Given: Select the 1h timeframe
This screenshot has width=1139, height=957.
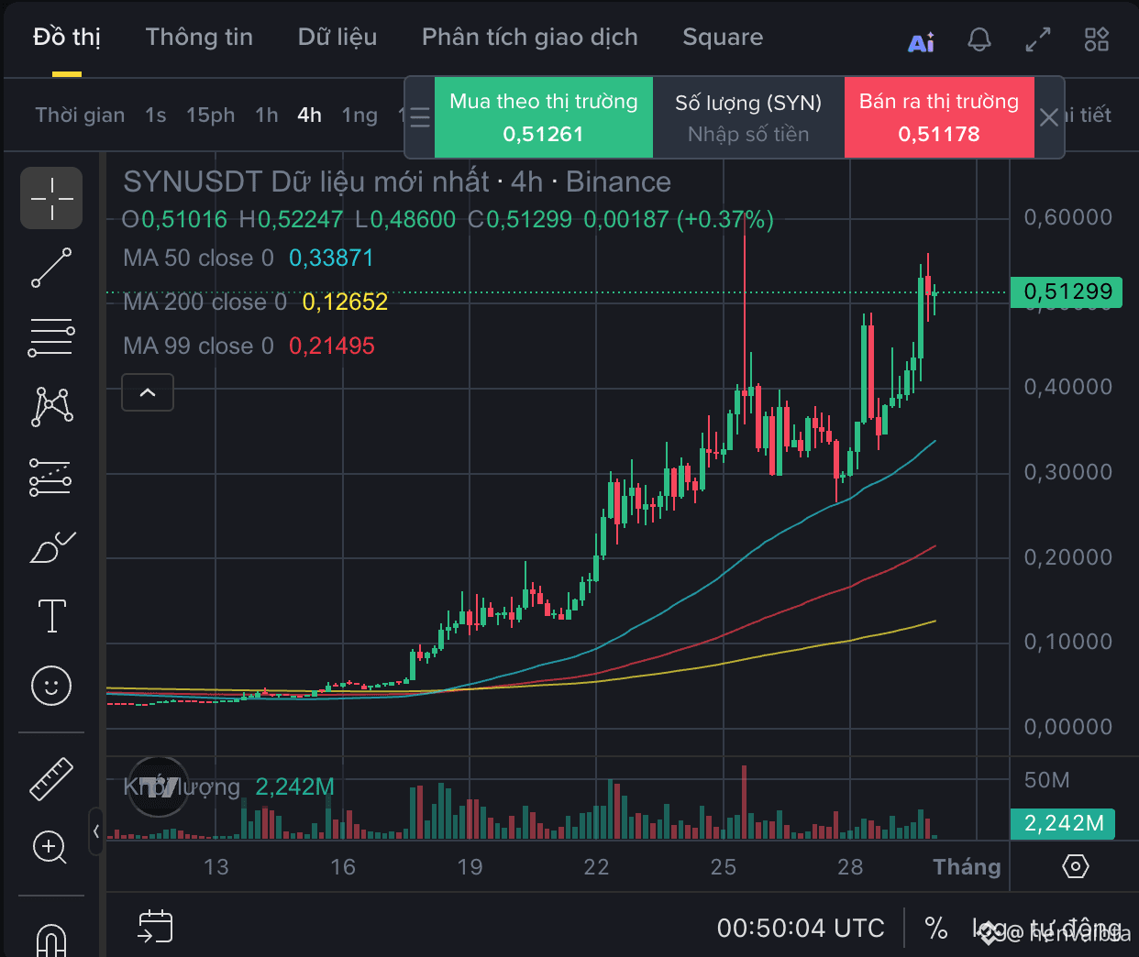Looking at the screenshot, I should point(267,115).
